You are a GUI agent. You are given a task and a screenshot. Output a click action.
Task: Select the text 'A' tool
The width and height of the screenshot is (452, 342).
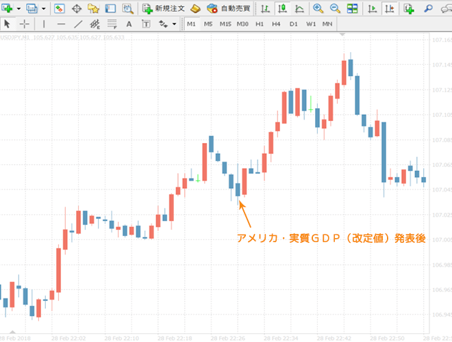(x=129, y=24)
